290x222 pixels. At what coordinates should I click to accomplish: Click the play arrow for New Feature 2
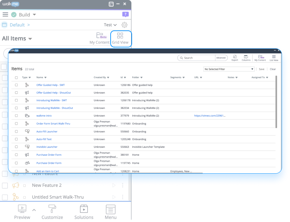(x=114, y=185)
